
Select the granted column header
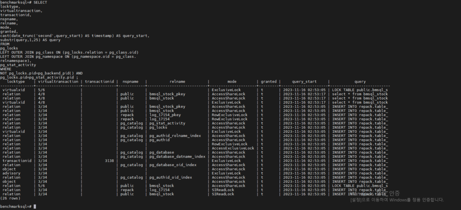tap(267, 82)
